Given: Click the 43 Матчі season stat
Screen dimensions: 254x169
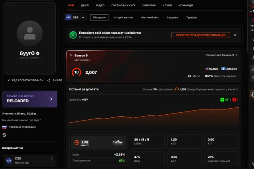Looking at the screenshot, I should (194, 76).
